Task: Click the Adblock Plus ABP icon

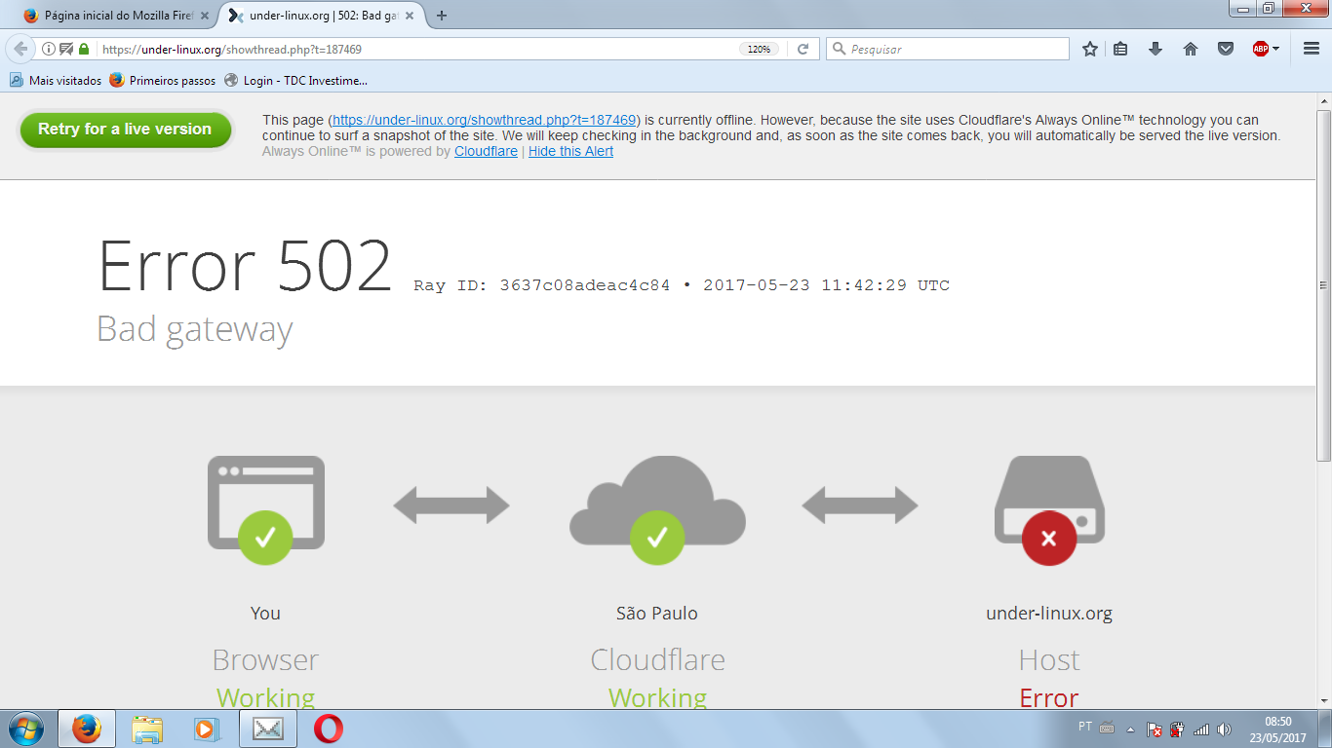Action: [1260, 49]
